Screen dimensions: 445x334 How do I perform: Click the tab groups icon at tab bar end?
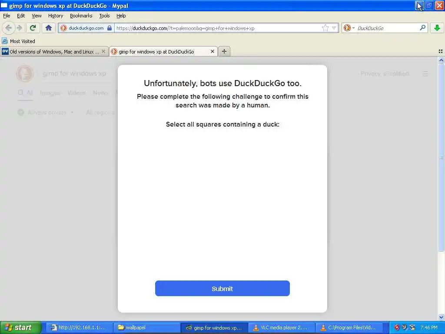tap(441, 51)
